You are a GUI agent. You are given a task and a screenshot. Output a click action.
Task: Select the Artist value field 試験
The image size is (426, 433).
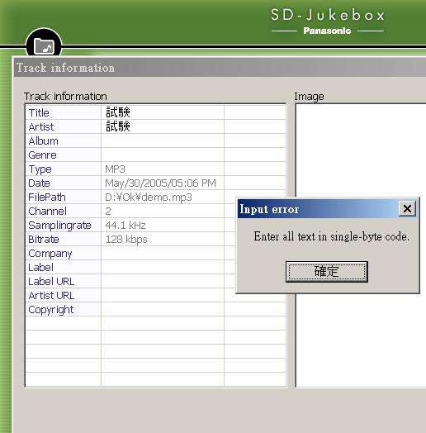(163, 126)
